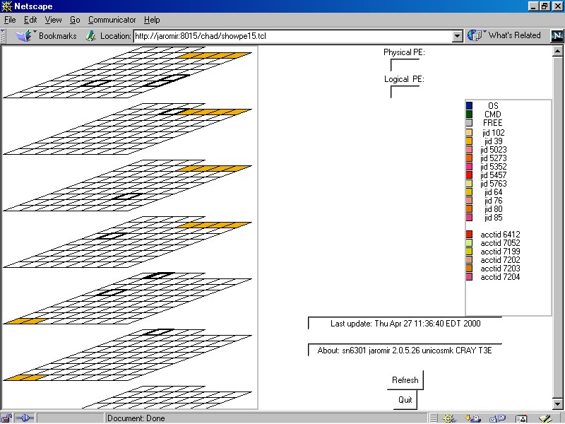Click the jid 5273 color swatch
Image resolution: width=565 pixels, height=424 pixels.
(x=469, y=158)
